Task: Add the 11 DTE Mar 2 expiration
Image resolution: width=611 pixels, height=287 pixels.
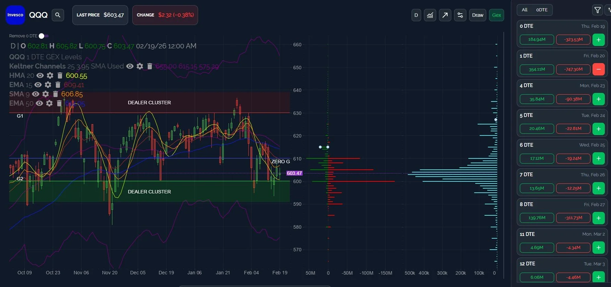Action: click(599, 248)
